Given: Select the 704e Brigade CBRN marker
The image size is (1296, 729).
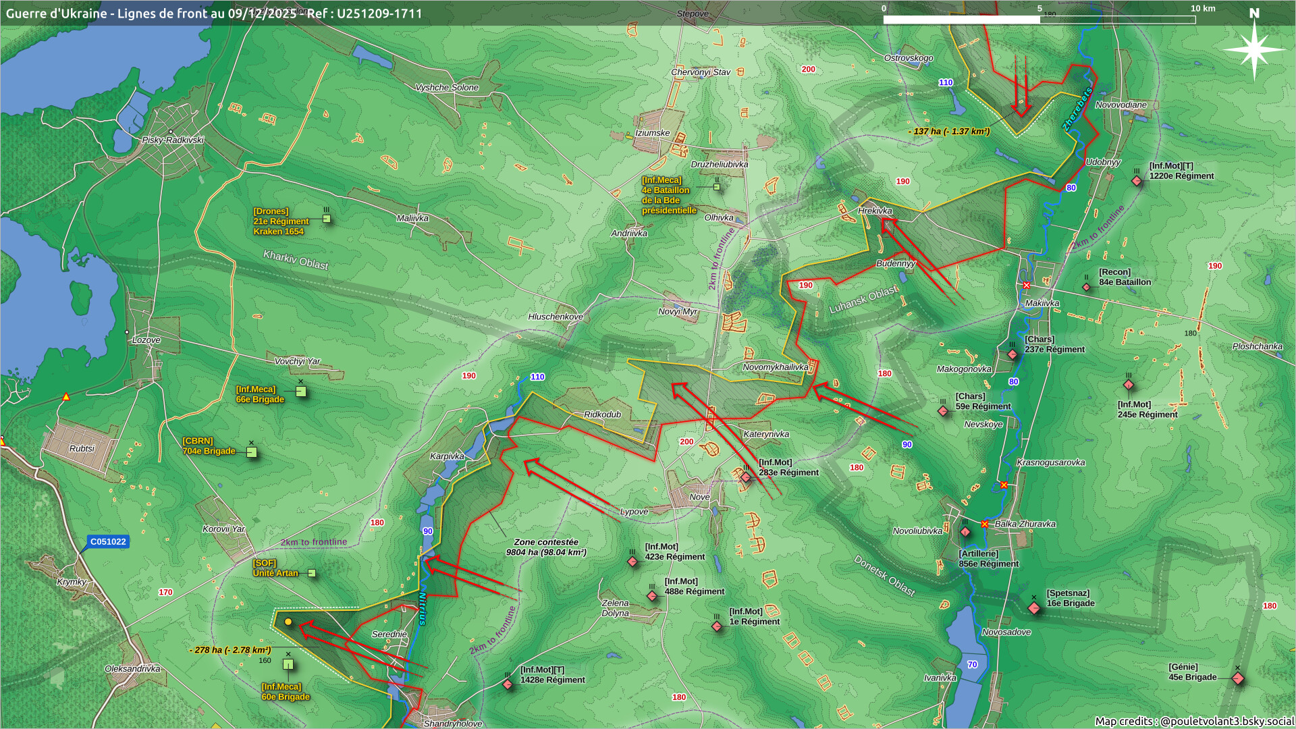Looking at the screenshot, I should [252, 453].
